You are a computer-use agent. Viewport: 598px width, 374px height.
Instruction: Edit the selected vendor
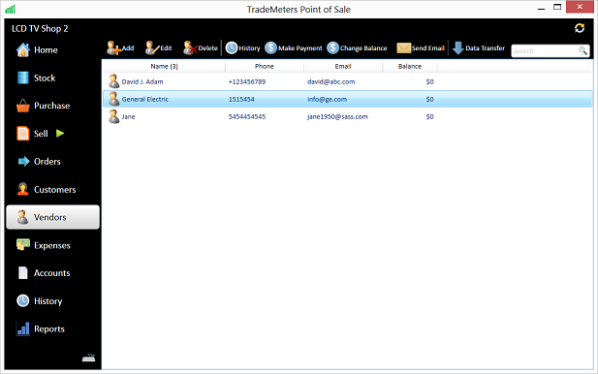[x=159, y=48]
